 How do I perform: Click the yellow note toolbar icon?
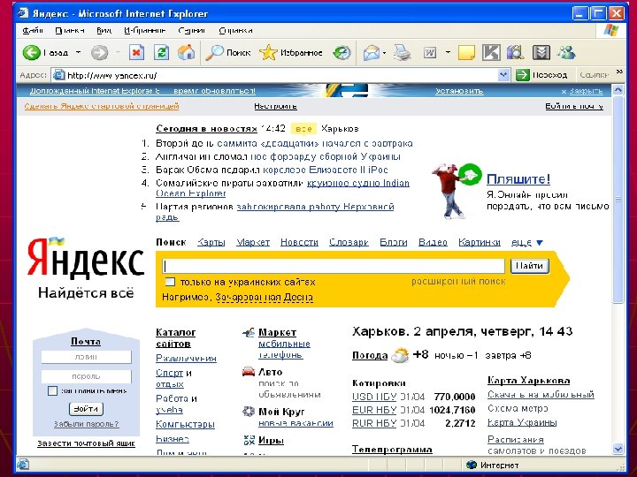pyautogui.click(x=466, y=53)
